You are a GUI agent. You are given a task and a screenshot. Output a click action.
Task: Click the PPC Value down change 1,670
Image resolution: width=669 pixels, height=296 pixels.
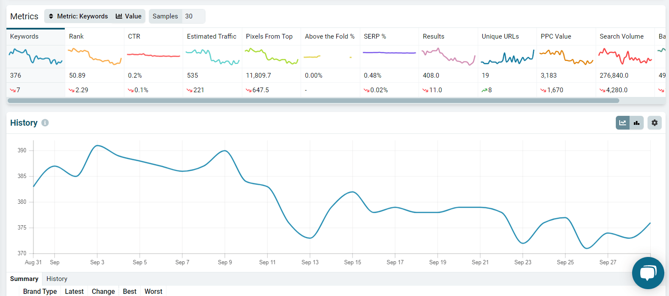pyautogui.click(x=552, y=90)
